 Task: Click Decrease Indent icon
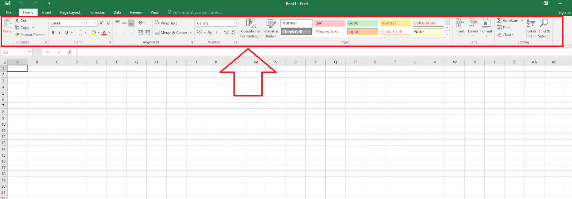tap(140, 32)
